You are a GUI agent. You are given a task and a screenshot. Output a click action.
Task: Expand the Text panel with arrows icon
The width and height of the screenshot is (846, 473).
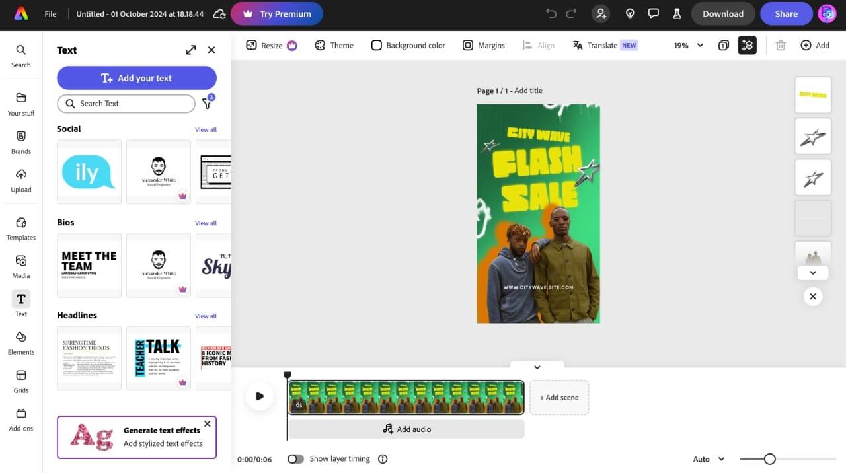191,50
